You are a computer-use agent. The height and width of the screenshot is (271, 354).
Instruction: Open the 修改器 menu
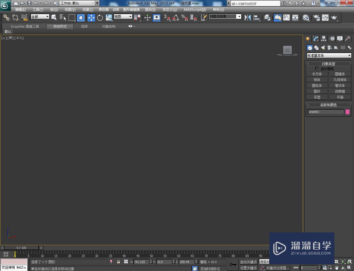pos(104,10)
